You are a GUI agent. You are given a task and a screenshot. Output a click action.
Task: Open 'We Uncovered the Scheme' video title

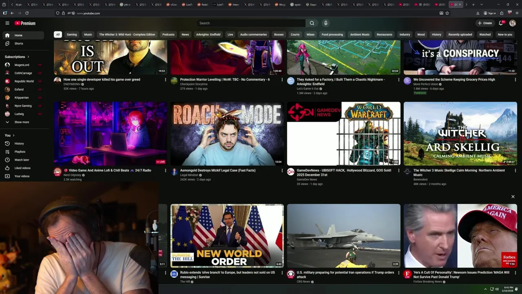(454, 80)
